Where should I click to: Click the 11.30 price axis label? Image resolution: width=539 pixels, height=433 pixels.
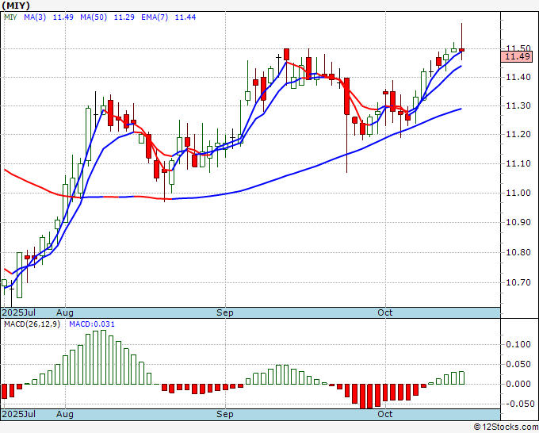point(518,105)
